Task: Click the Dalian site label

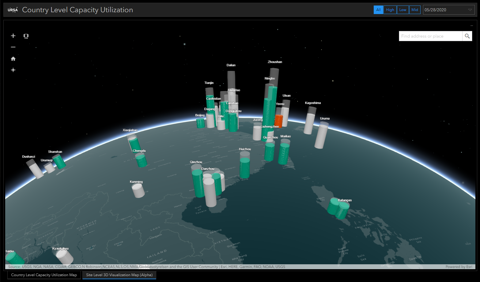Action: point(231,65)
